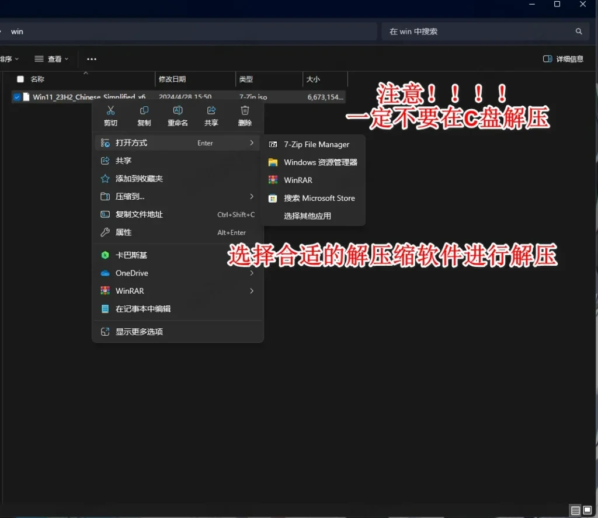
Task: Click the 打开方式 menu entry
Action: pyautogui.click(x=178, y=143)
